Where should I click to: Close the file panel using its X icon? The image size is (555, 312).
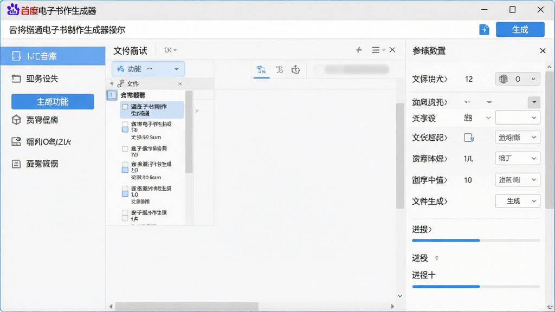(x=392, y=50)
